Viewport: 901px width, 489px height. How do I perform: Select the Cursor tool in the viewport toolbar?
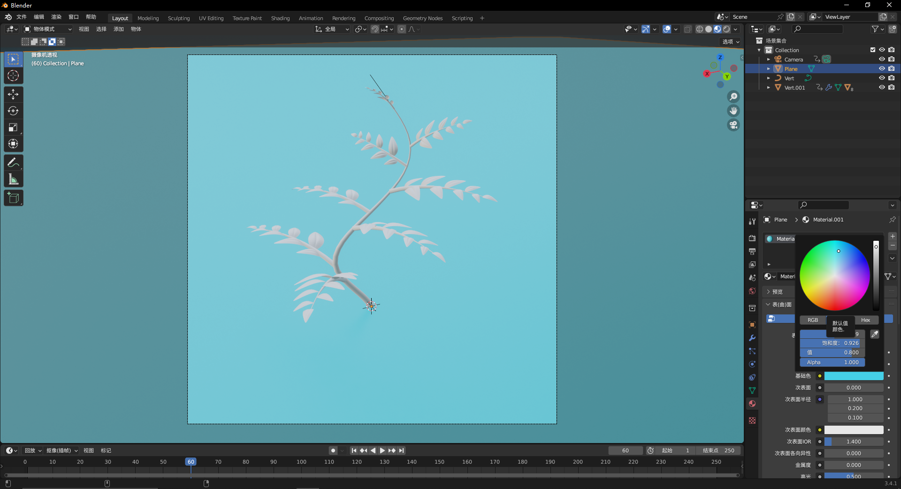coord(13,76)
